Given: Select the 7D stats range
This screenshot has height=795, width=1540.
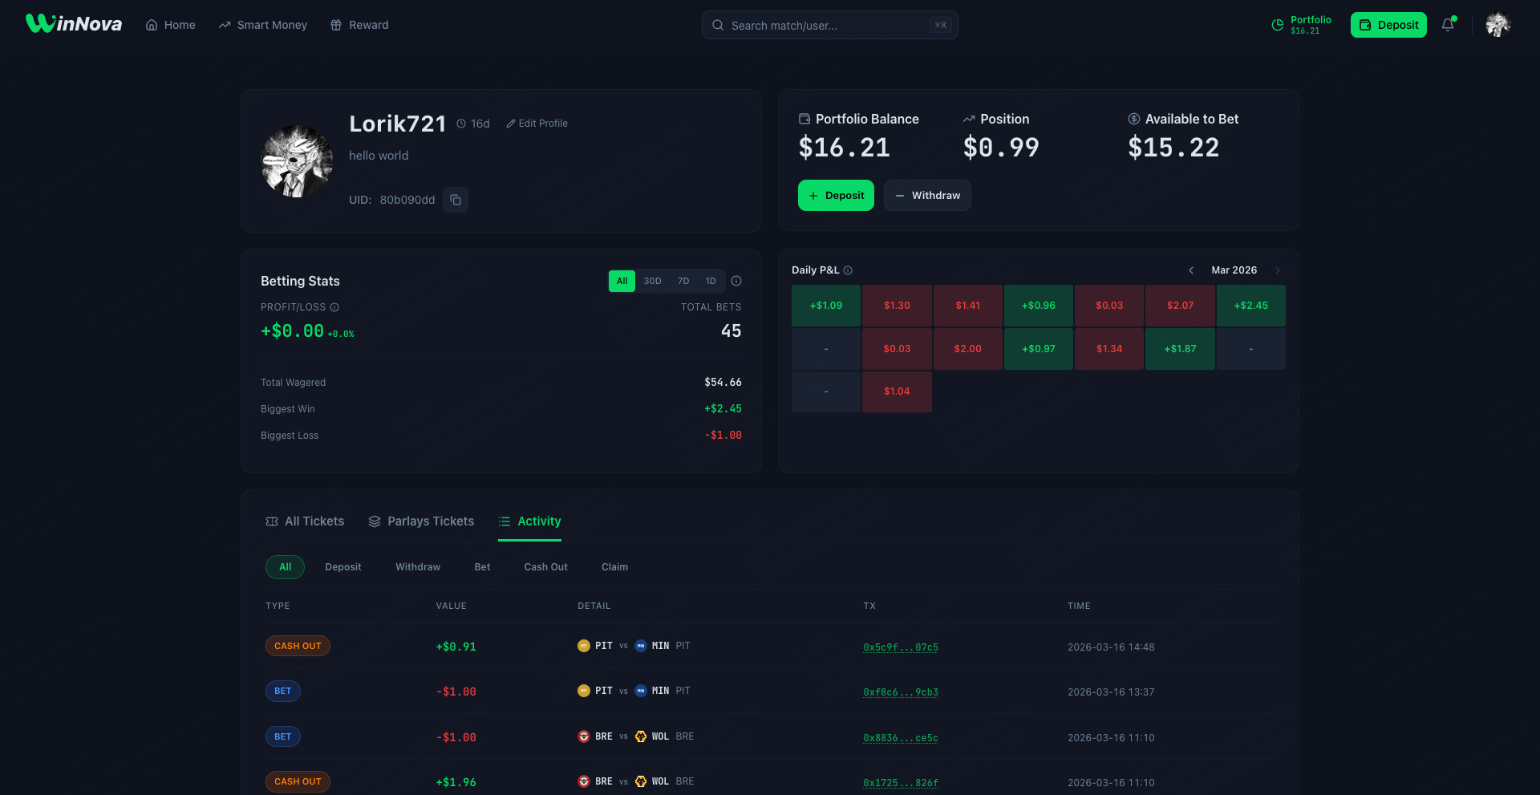Looking at the screenshot, I should coord(683,281).
